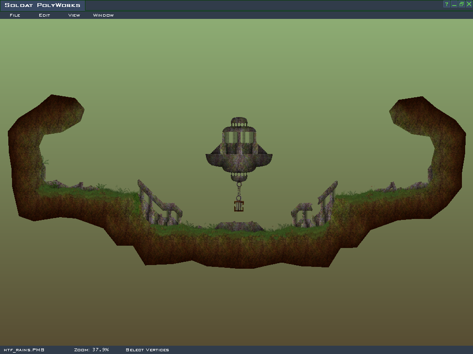Image resolution: width=473 pixels, height=354 pixels.
Task: Open the File menu
Action: click(15, 15)
